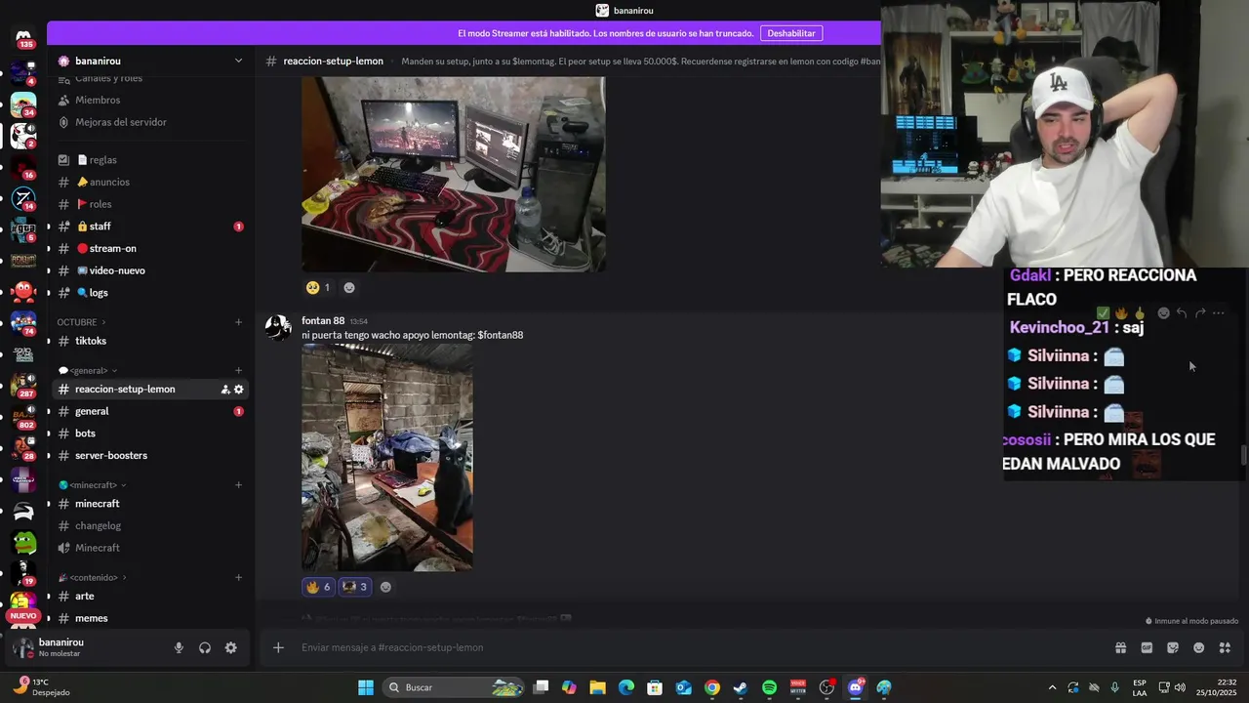The image size is (1249, 703).
Task: Click fontan 88 avatar
Action: click(x=278, y=327)
